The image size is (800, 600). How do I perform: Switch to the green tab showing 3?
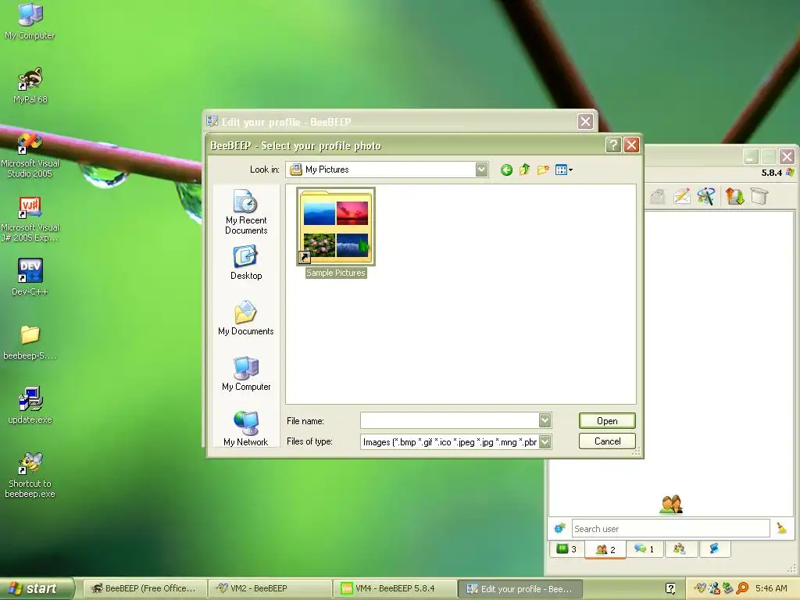coord(566,549)
